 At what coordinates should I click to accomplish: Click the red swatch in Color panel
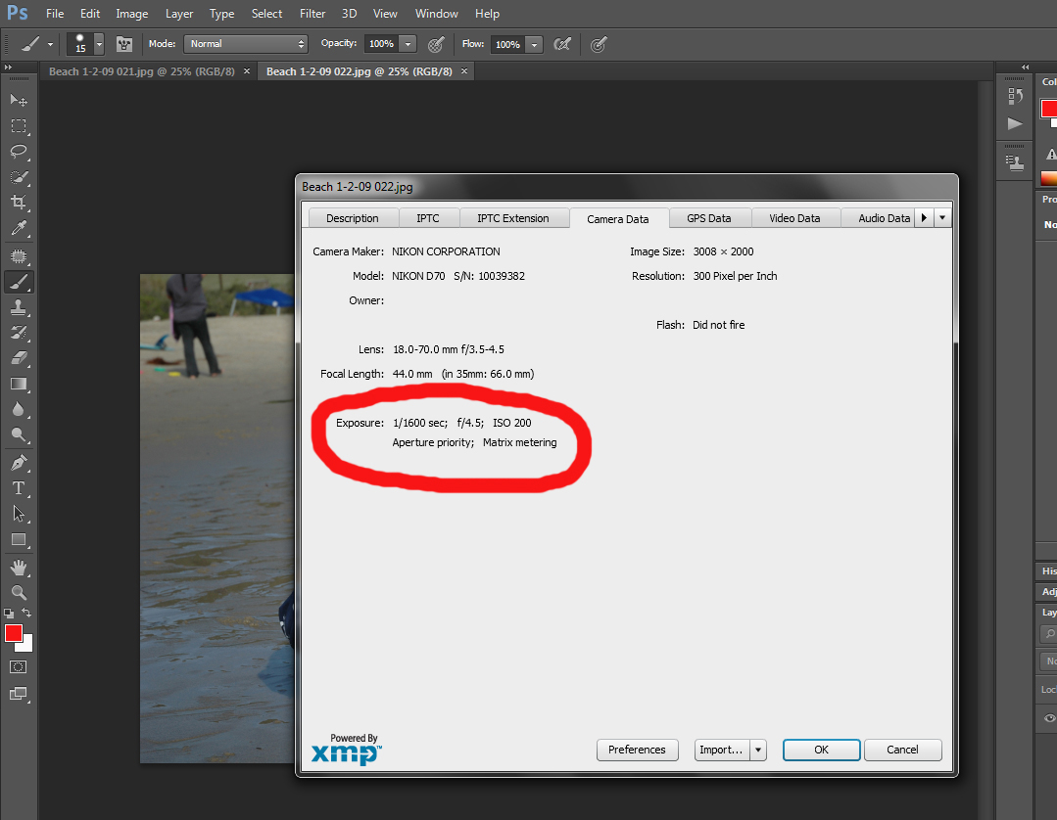click(1049, 109)
